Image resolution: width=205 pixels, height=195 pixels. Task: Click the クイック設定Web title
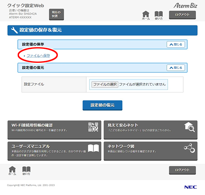tap(25, 6)
